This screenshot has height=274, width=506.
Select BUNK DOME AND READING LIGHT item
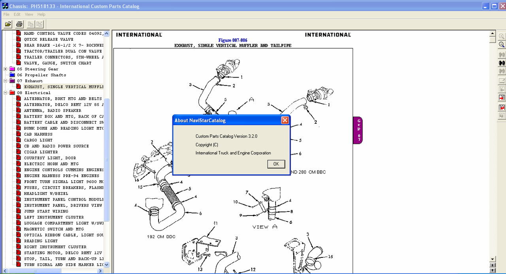[63, 128]
